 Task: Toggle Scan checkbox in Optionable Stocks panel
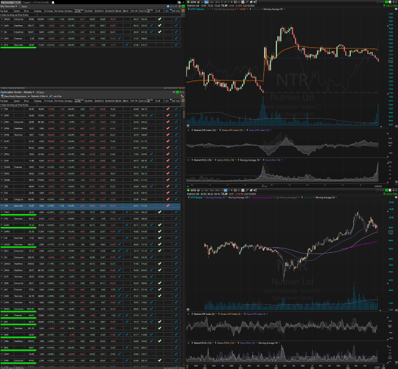pyautogui.click(x=37, y=92)
